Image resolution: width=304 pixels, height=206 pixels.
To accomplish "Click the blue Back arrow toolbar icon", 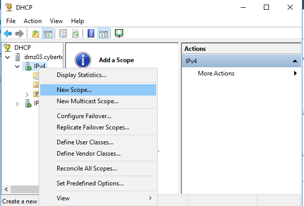I will click(8, 33).
